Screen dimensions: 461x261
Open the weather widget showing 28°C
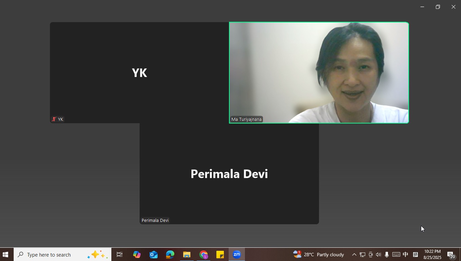pos(319,255)
